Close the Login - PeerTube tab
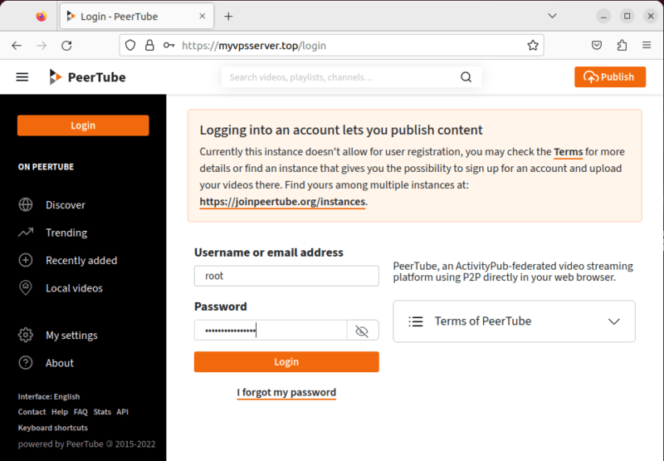Image resolution: width=664 pixels, height=461 pixels. [x=203, y=16]
